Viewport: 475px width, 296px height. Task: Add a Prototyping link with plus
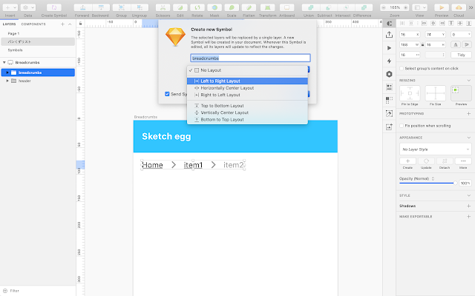tap(468, 113)
